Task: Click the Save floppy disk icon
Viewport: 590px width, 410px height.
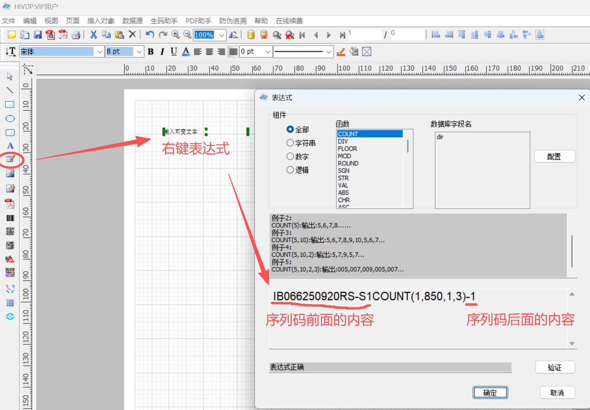Action: (x=38, y=35)
